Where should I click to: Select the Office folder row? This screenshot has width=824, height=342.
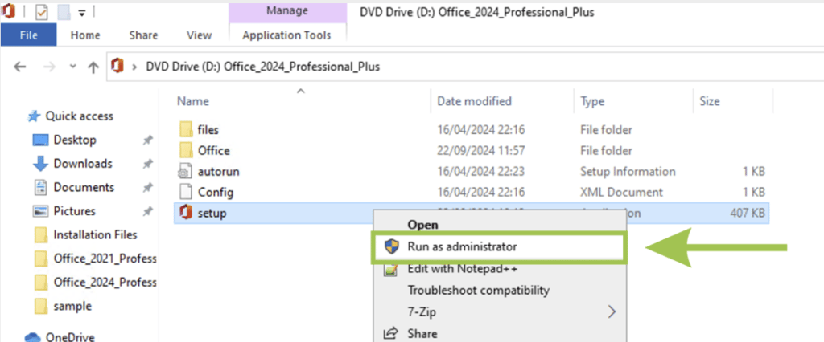pos(472,151)
